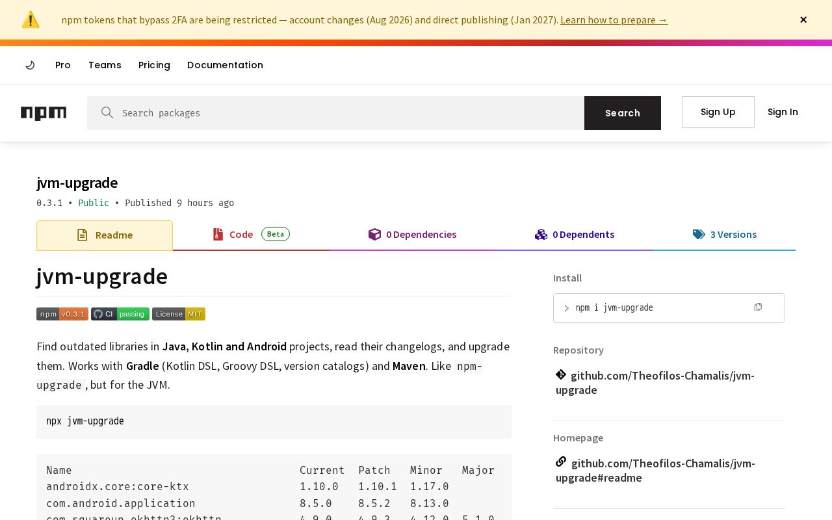Click the black Search button
The width and height of the screenshot is (832, 520).
click(623, 113)
